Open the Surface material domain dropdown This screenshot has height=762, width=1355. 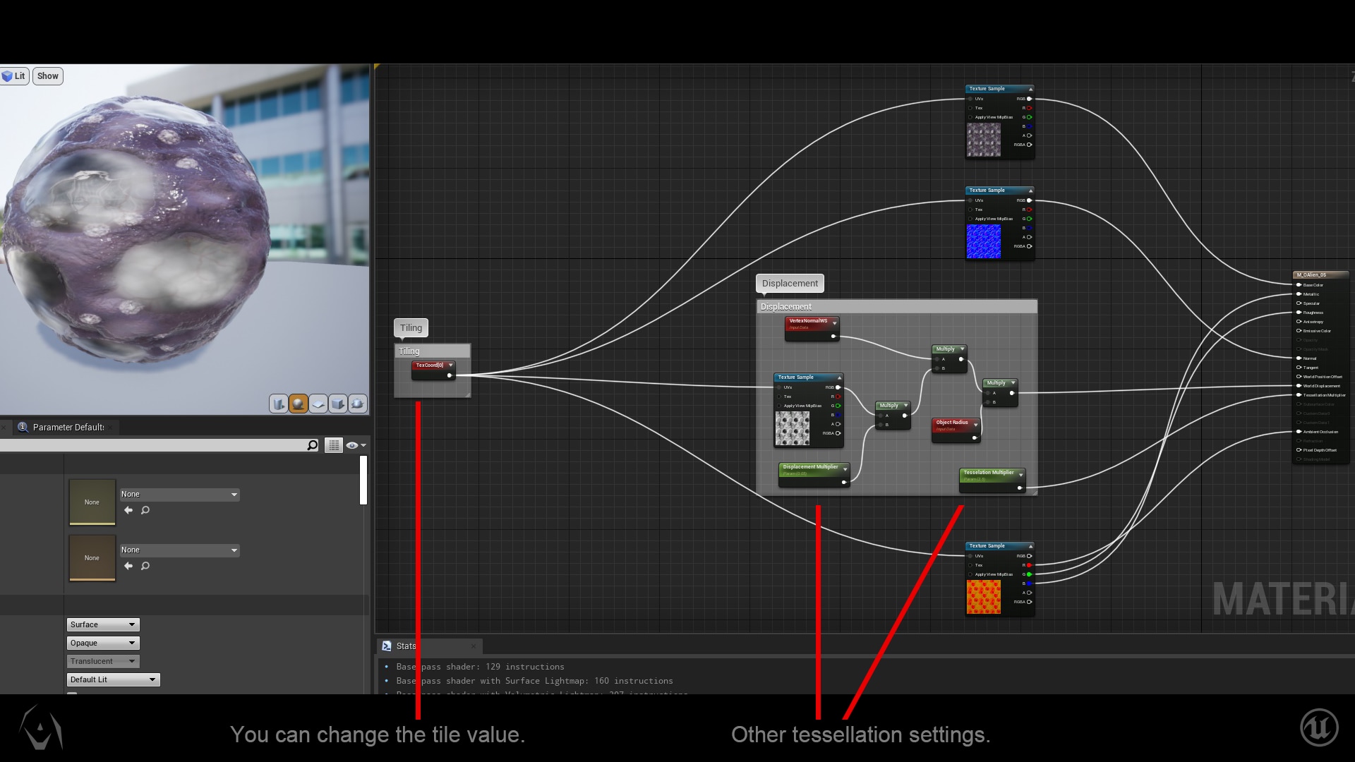click(103, 624)
